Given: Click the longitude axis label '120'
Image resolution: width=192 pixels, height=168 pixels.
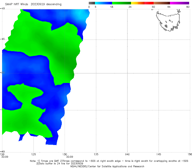Looking at the screenshot, I should coord(2,154).
